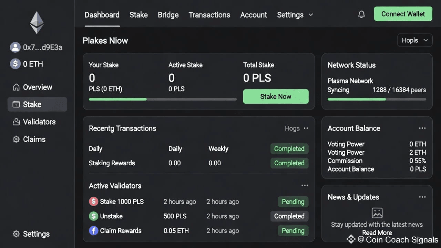The width and height of the screenshot is (441, 248).
Task: Click the red Stake 1000 PLS coin icon
Action: coord(93,201)
